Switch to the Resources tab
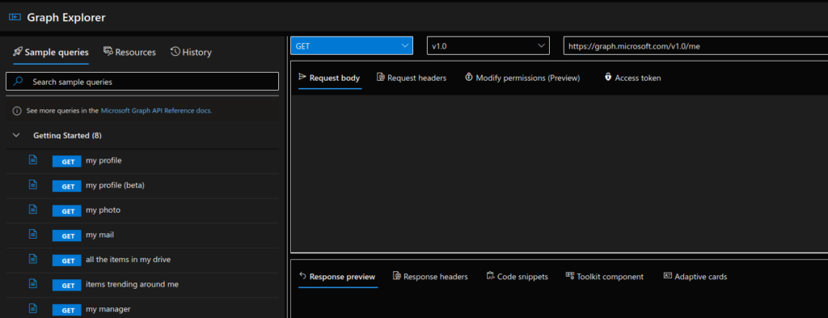This screenshot has width=828, height=318. coord(129,53)
